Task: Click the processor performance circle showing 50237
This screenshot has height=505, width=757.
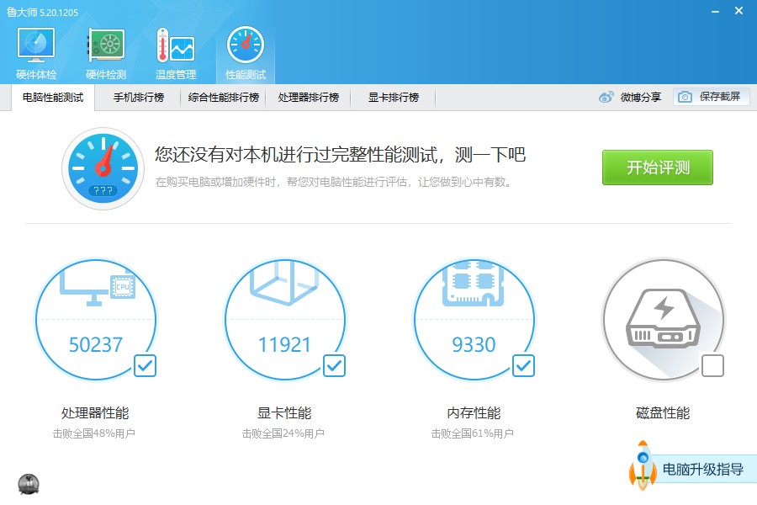Action: (96, 319)
